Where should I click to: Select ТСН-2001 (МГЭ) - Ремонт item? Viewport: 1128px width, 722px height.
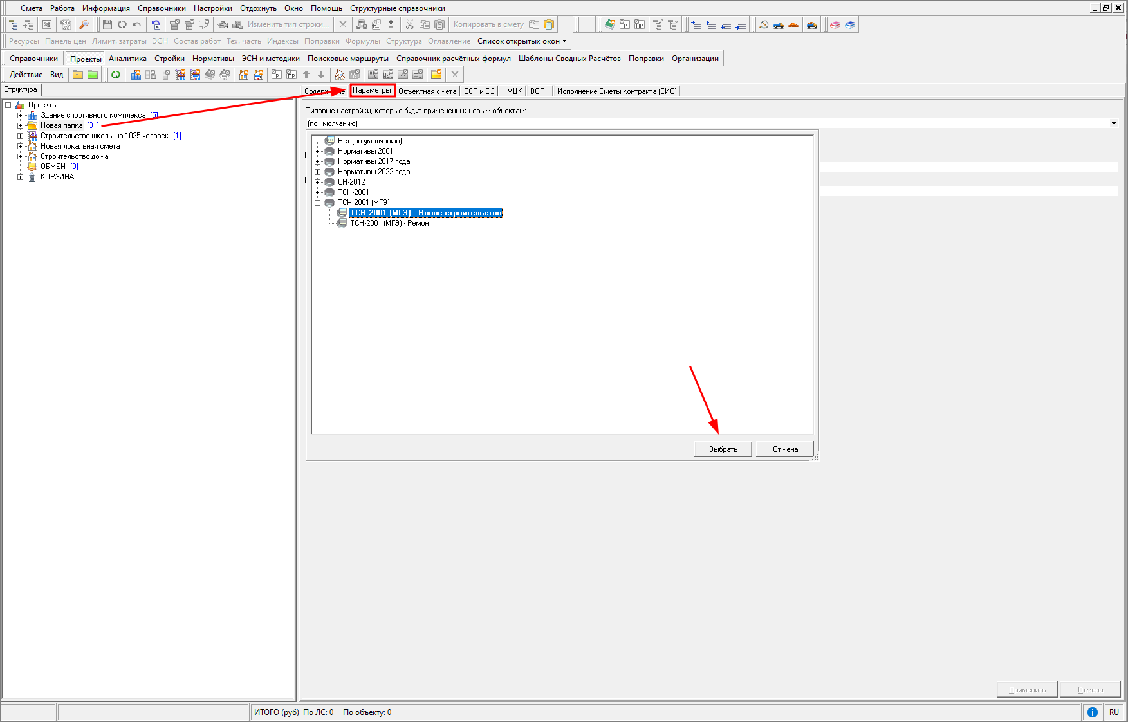pyautogui.click(x=390, y=223)
